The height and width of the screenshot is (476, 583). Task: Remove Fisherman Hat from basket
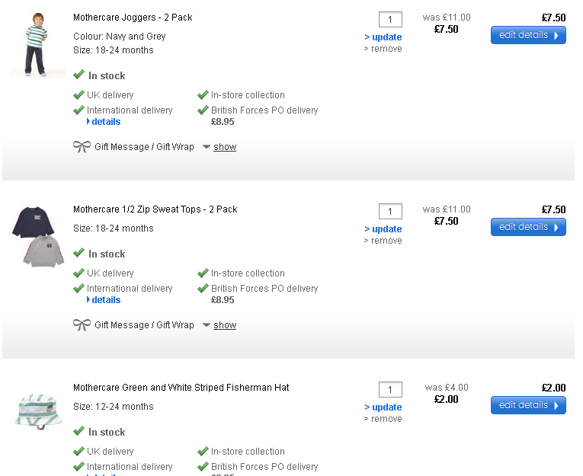(x=386, y=419)
